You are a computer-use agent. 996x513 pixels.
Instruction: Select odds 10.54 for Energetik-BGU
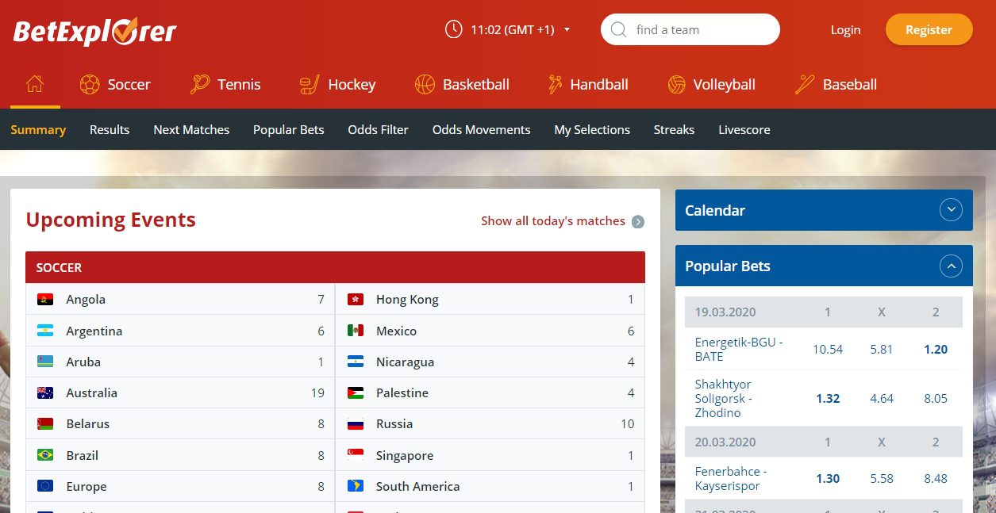pos(828,350)
